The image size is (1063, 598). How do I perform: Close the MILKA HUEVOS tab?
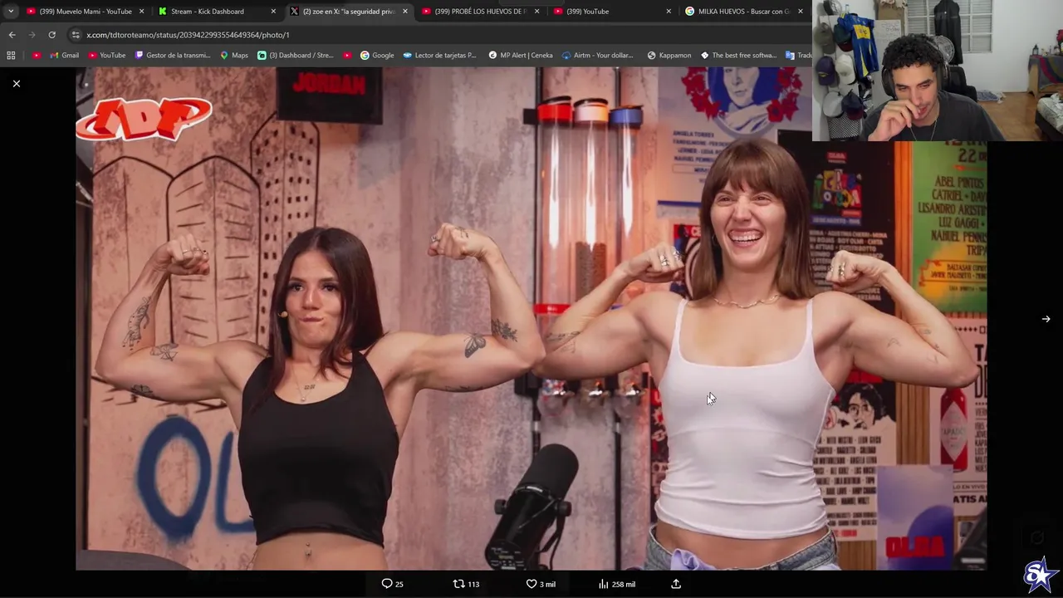801,12
